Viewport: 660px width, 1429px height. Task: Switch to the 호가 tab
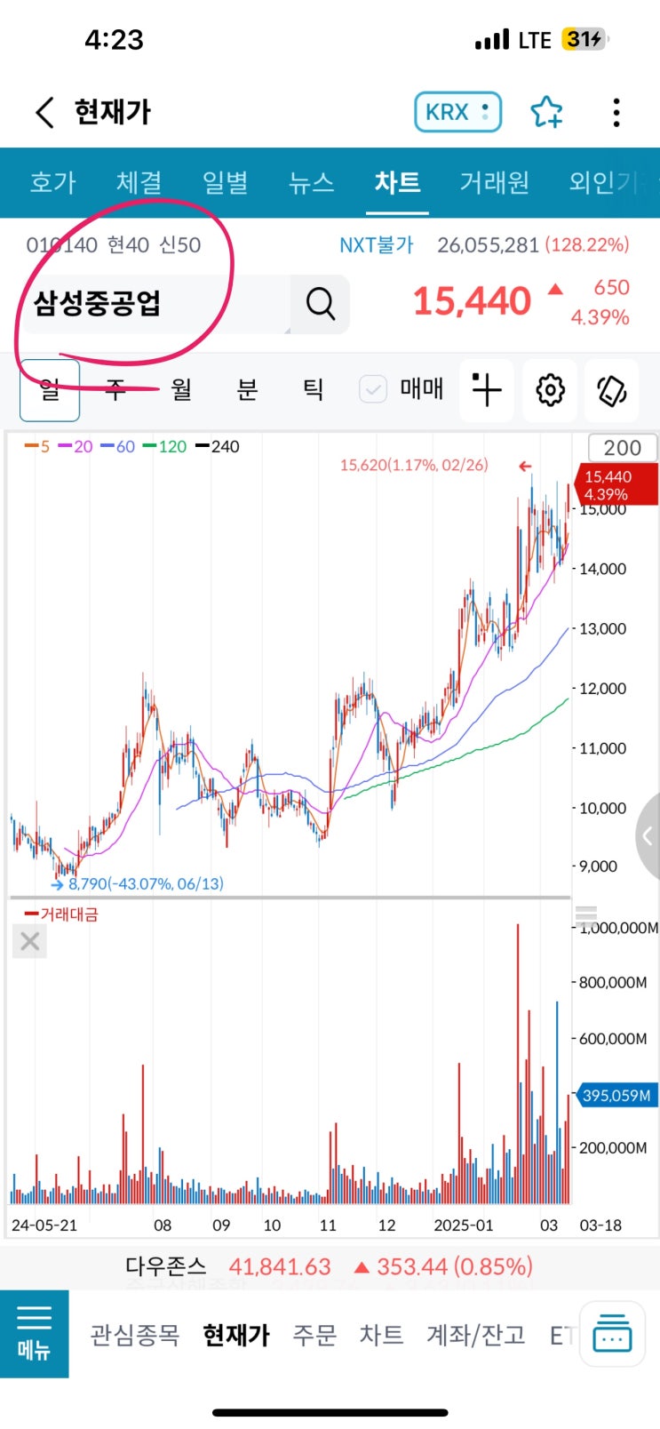pos(53,182)
